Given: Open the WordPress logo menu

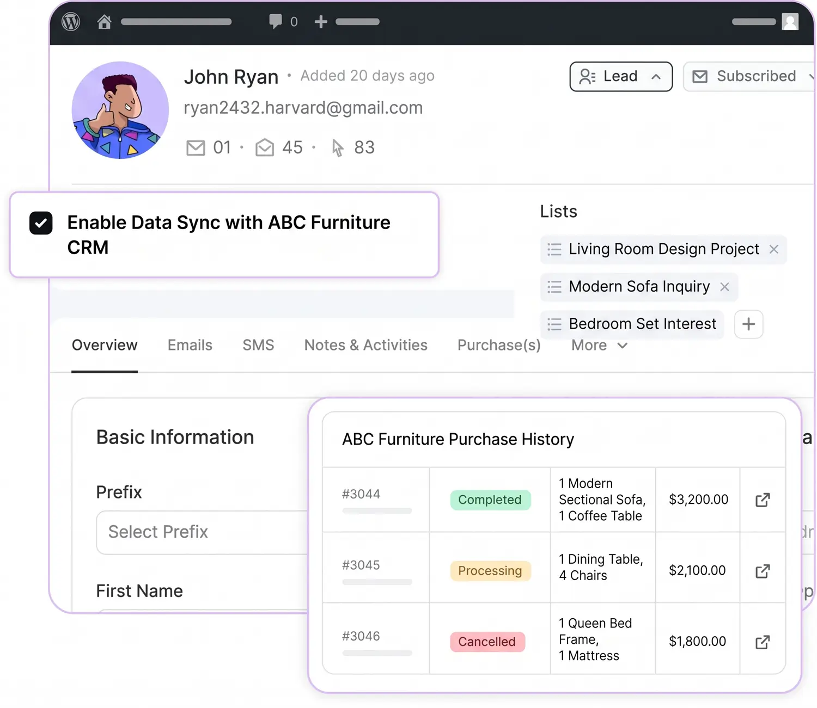Looking at the screenshot, I should click(71, 22).
